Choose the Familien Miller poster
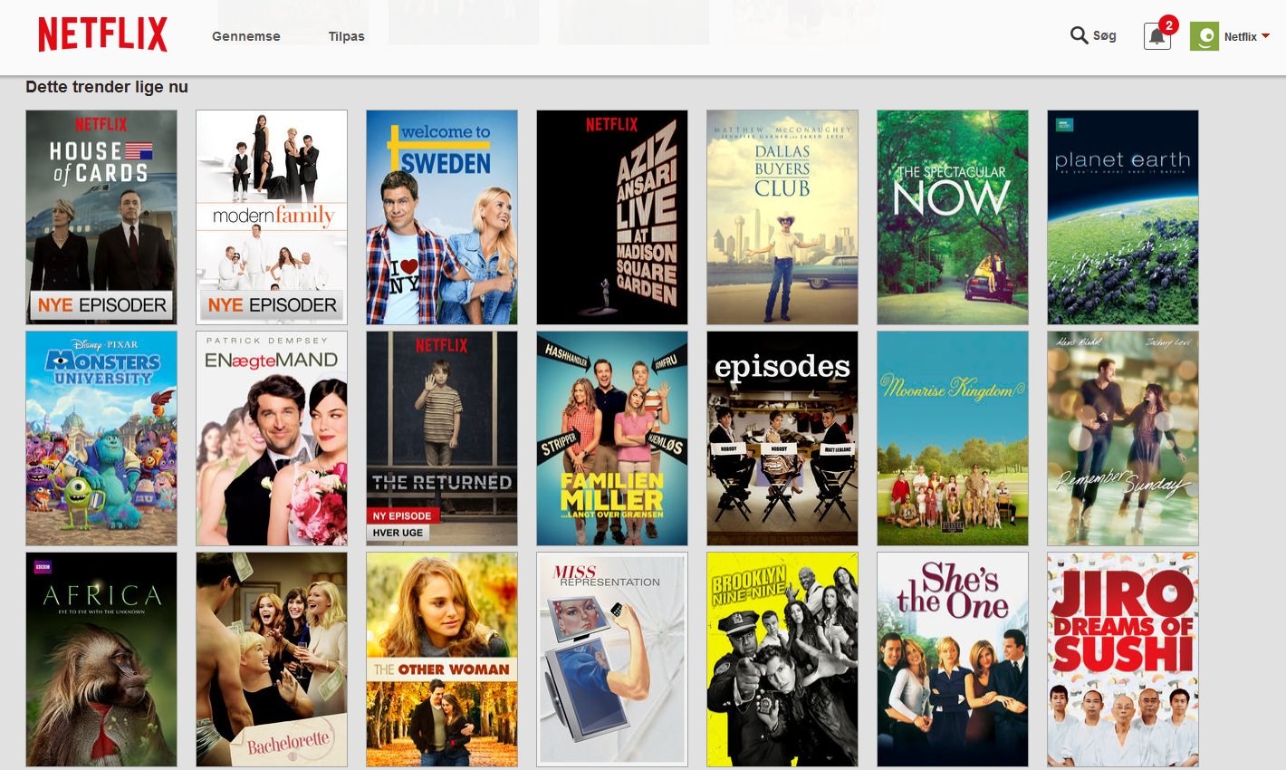The width and height of the screenshot is (1286, 770). (x=612, y=438)
